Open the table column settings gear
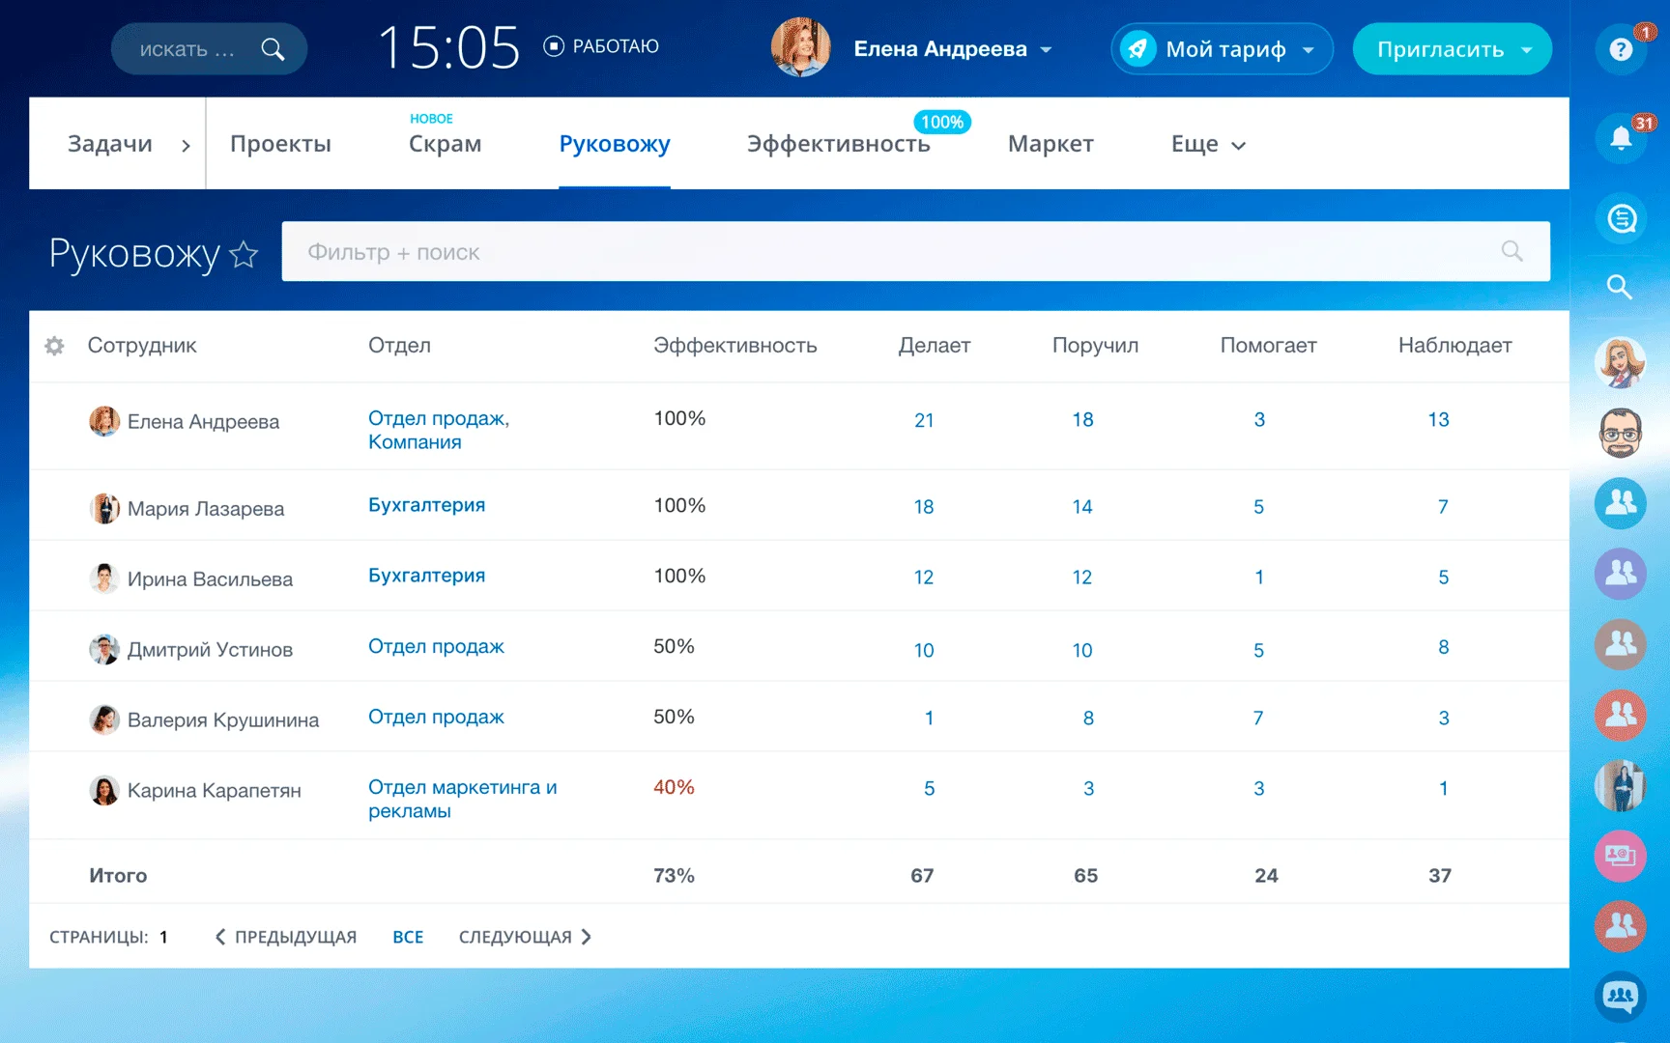 click(x=54, y=346)
